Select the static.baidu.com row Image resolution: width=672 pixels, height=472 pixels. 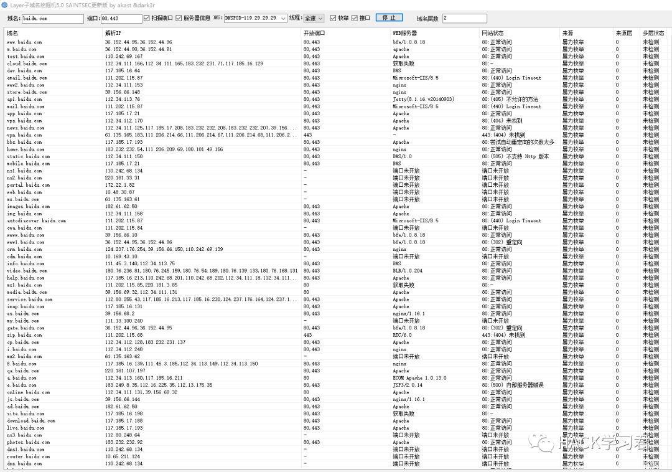(x=336, y=156)
